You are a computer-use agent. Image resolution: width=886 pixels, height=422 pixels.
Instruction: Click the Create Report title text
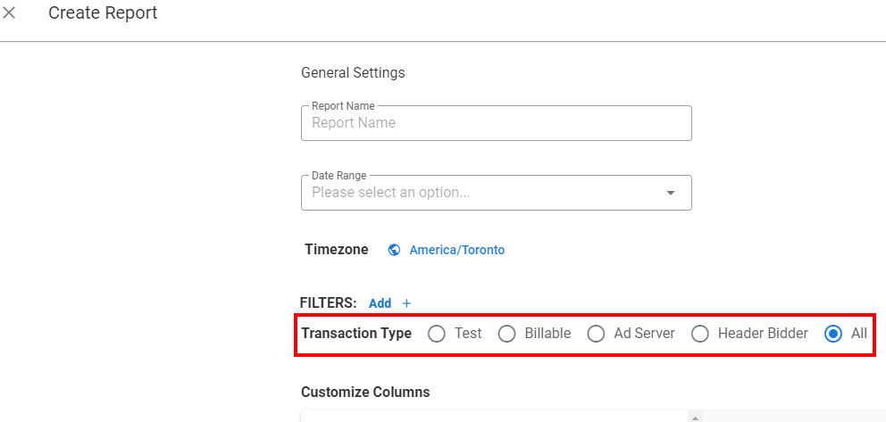click(103, 13)
